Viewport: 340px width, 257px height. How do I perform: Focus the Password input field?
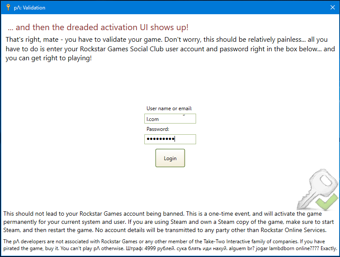click(x=170, y=139)
